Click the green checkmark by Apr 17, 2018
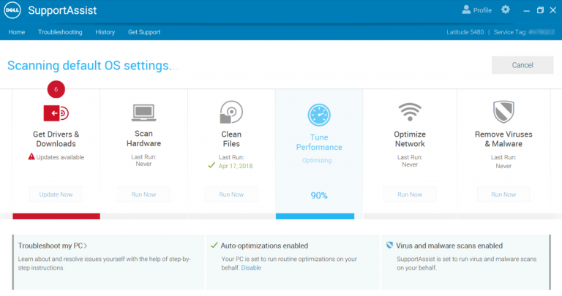This screenshot has height=296, width=562. point(211,165)
